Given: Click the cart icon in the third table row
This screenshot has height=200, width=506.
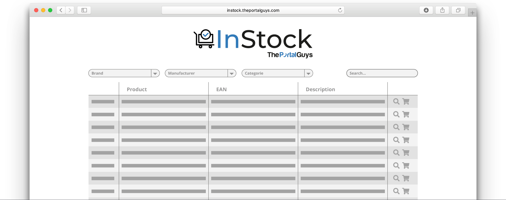Looking at the screenshot, I should click(406, 127).
